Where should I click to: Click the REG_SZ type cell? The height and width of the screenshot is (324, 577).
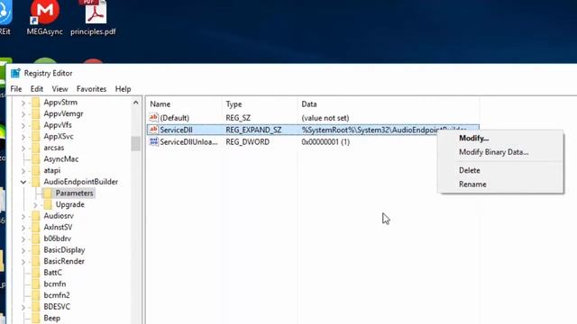[x=238, y=118]
